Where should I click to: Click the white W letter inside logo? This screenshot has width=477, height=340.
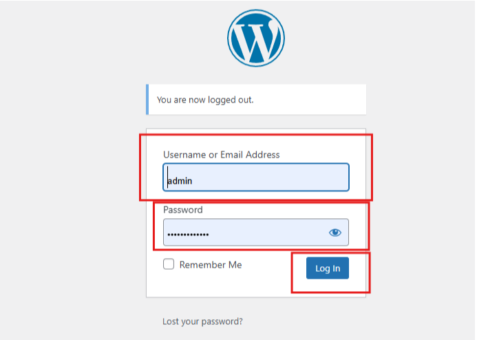[255, 38]
